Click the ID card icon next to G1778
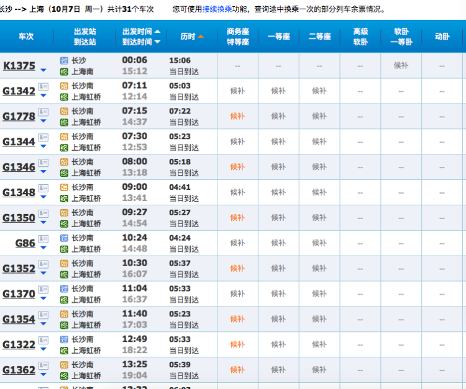466x389 pixels. point(43,113)
